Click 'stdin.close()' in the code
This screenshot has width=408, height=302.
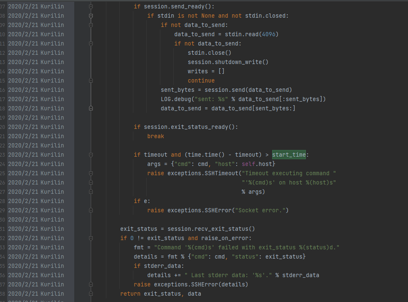209,53
